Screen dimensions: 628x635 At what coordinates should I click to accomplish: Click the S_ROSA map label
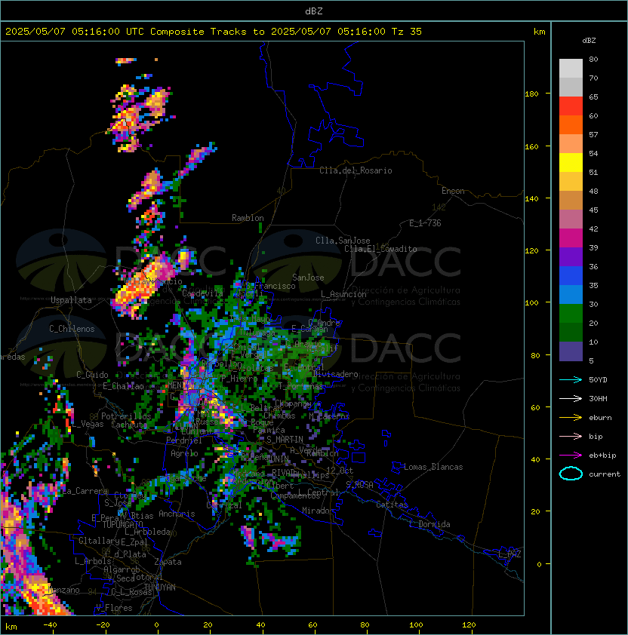click(x=359, y=485)
